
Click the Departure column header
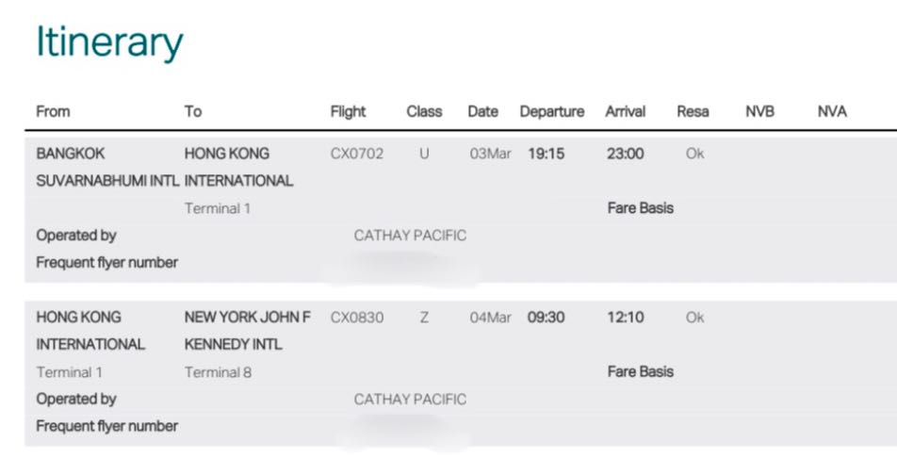(552, 111)
